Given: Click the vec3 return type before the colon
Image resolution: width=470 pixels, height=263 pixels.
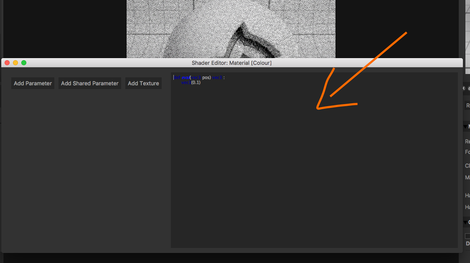Looking at the screenshot, I should [217, 78].
